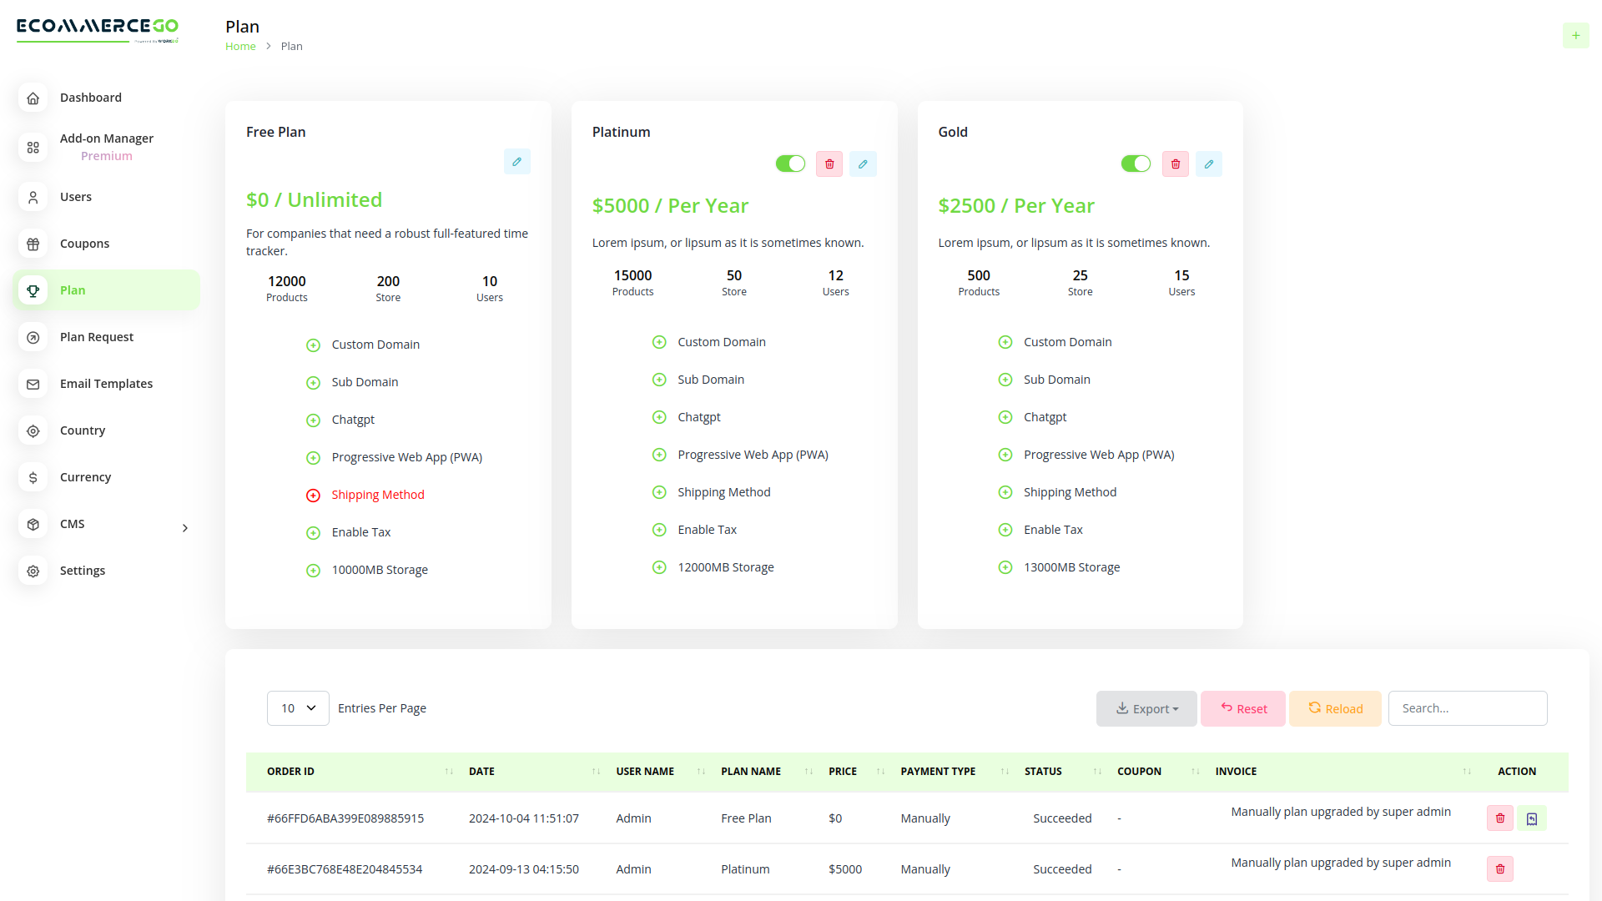Click the Email Templates envelope icon
The image size is (1602, 901).
pyautogui.click(x=33, y=384)
